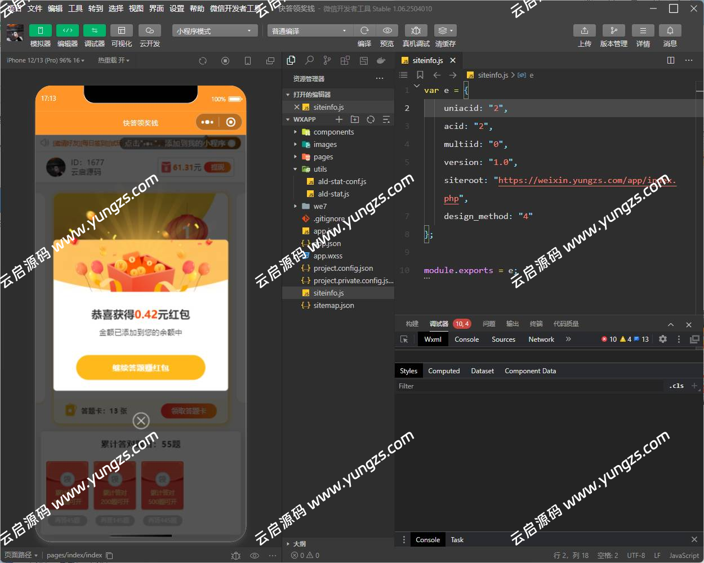The height and width of the screenshot is (563, 704).
Task: Open search icon in sidebar
Action: [309, 60]
